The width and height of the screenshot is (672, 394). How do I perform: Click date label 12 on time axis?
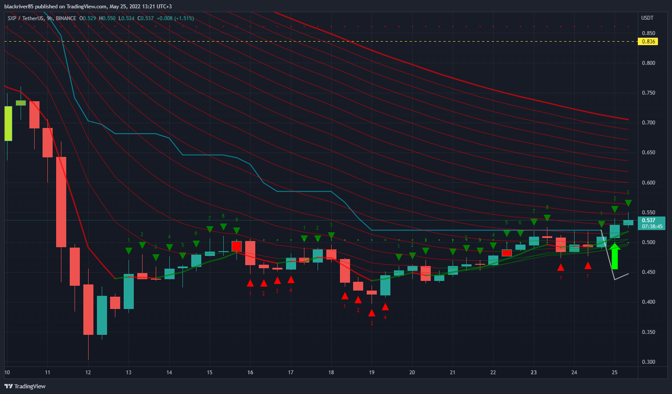88,373
